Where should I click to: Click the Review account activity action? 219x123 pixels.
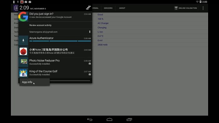[x=40, y=25]
